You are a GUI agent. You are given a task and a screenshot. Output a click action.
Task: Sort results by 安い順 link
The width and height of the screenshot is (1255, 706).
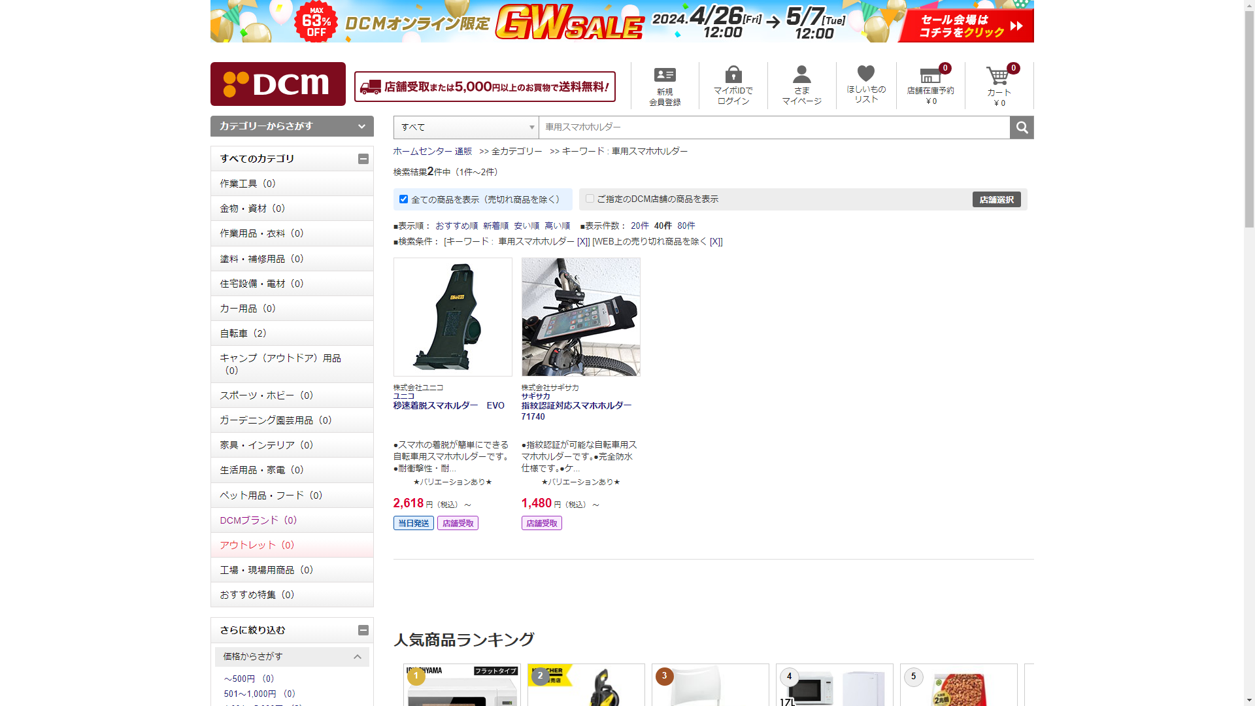[x=526, y=226]
